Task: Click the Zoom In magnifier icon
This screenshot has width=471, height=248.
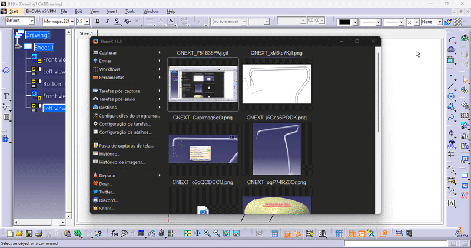Action: pos(207,233)
